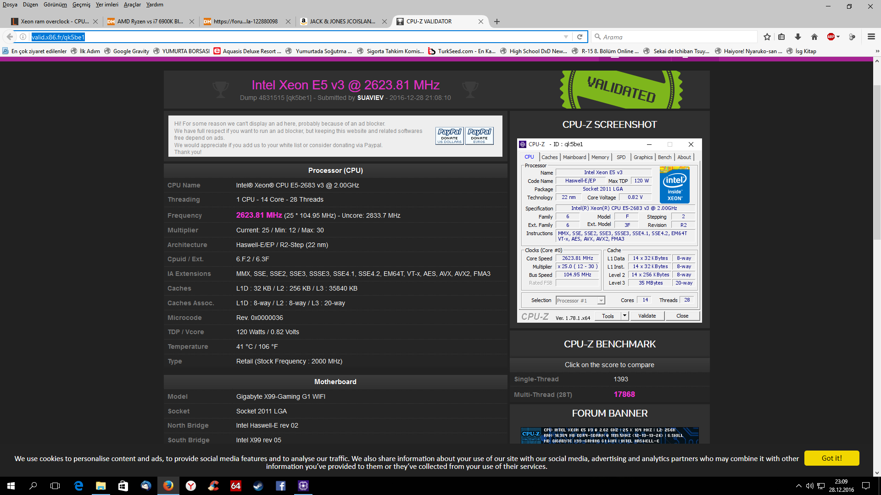The image size is (881, 495).
Task: Click the address bar showing valid.x86.fr/qk5be1
Action: pyautogui.click(x=294, y=37)
